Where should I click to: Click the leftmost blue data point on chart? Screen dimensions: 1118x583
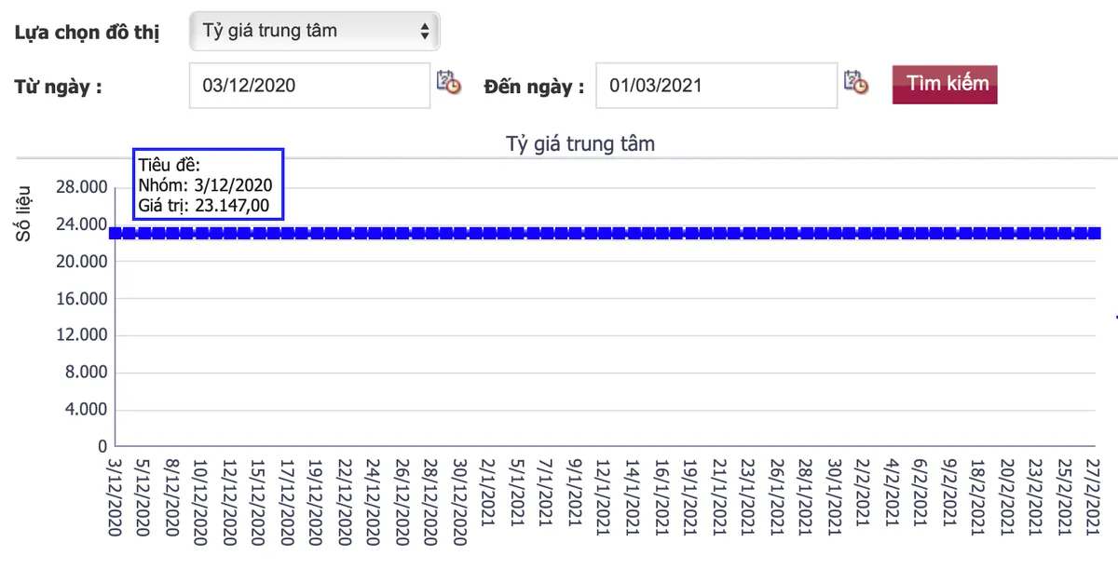[x=116, y=233]
